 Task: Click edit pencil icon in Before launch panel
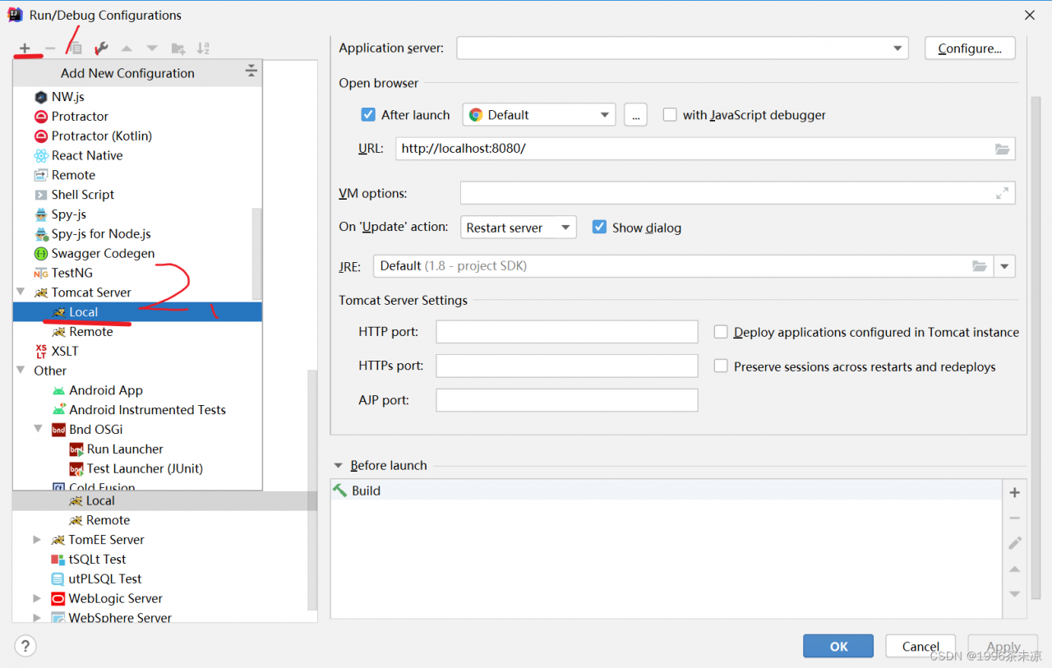1015,543
